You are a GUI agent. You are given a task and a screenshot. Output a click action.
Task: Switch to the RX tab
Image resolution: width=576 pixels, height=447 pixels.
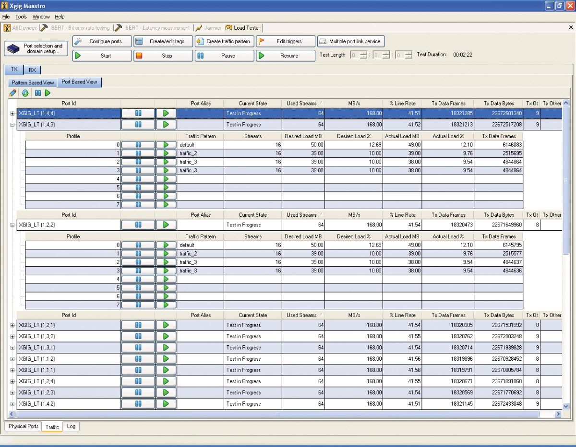(x=32, y=70)
